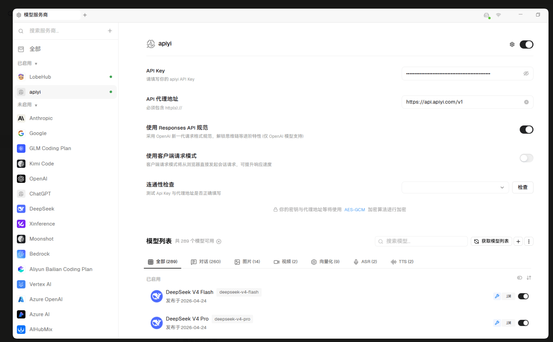Open the 连通性检查 model dropdown
This screenshot has width=553, height=342.
[x=455, y=187]
